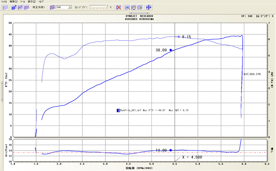
Task: Click the correction factor graph icon beside SAE
Action: [52, 7]
